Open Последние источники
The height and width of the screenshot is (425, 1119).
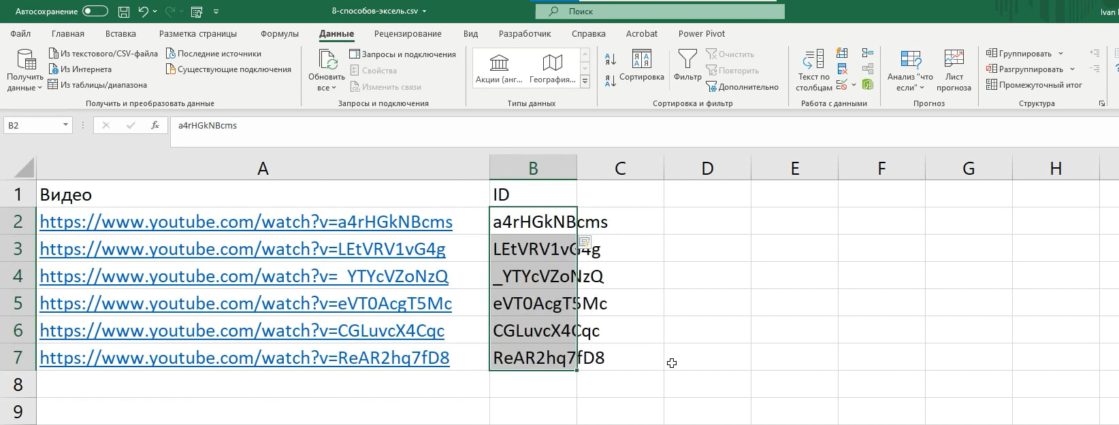pyautogui.click(x=214, y=54)
